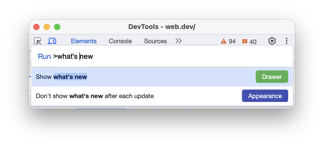Close the DevTools window
This screenshot has height=147, width=324.
click(36, 27)
